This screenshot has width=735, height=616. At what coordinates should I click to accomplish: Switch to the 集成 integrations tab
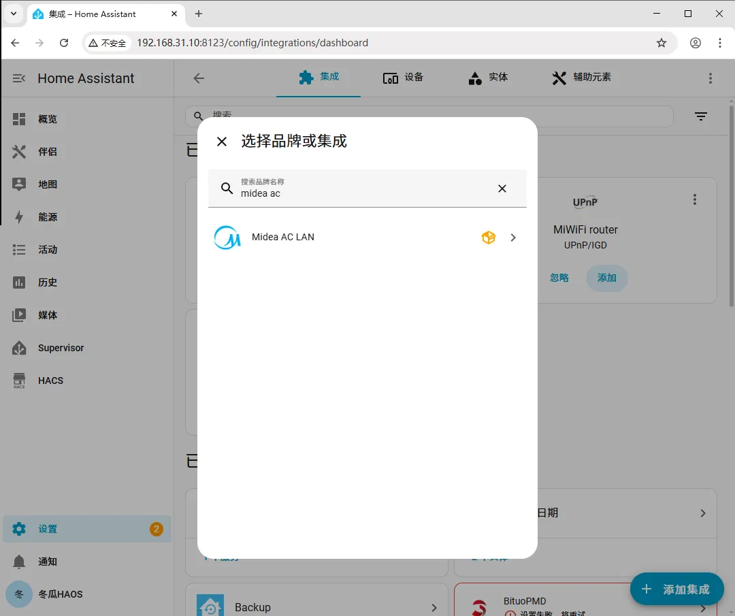coord(318,78)
